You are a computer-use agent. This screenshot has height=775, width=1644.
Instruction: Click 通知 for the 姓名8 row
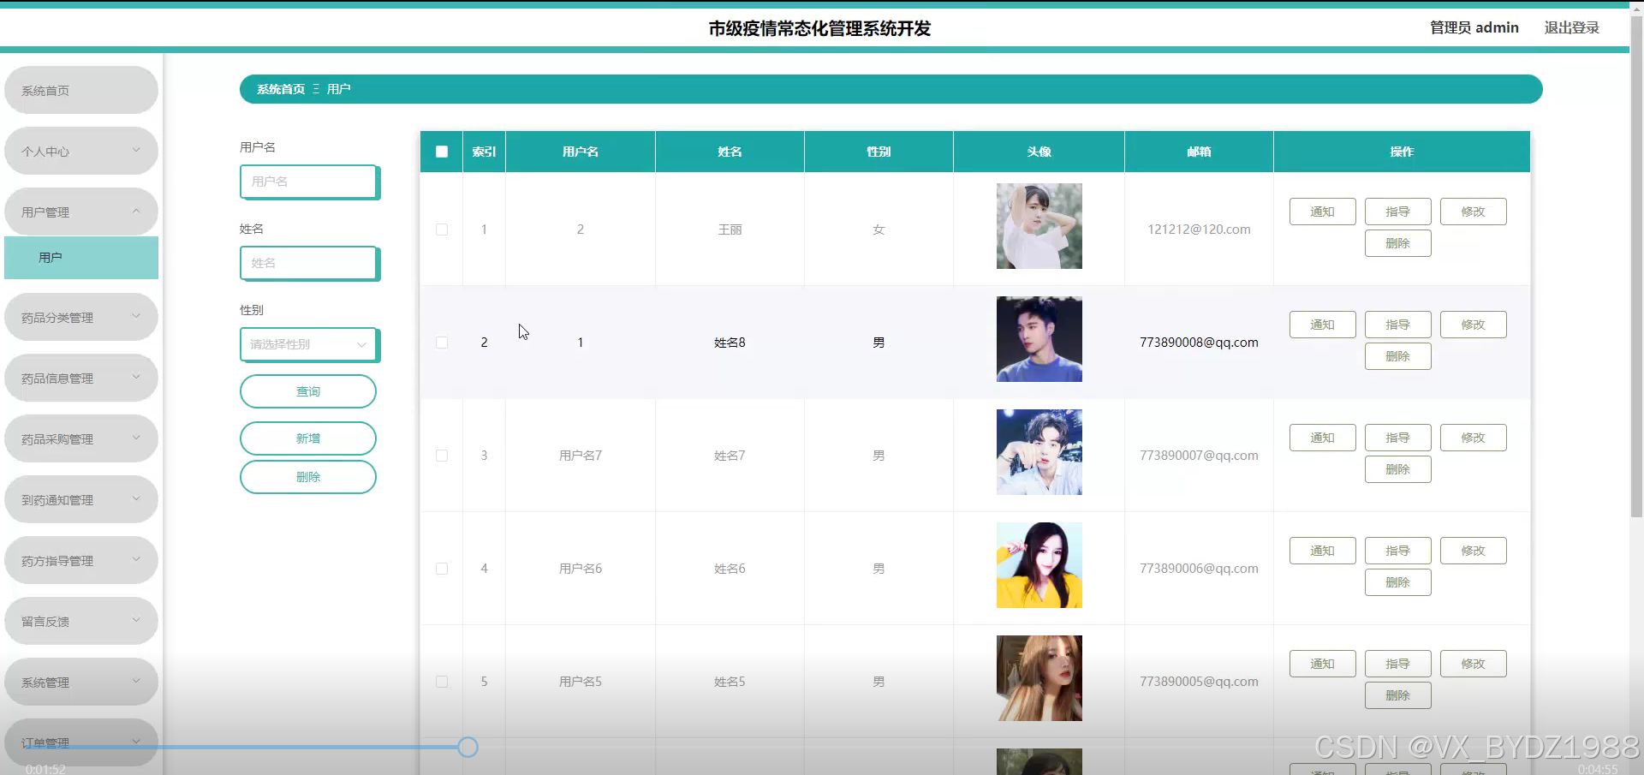1322,325
